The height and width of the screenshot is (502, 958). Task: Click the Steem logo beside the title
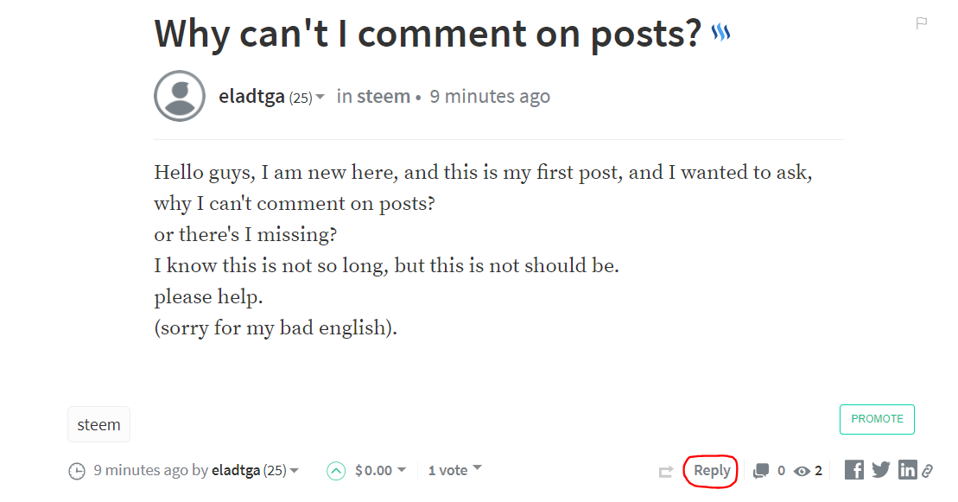720,34
